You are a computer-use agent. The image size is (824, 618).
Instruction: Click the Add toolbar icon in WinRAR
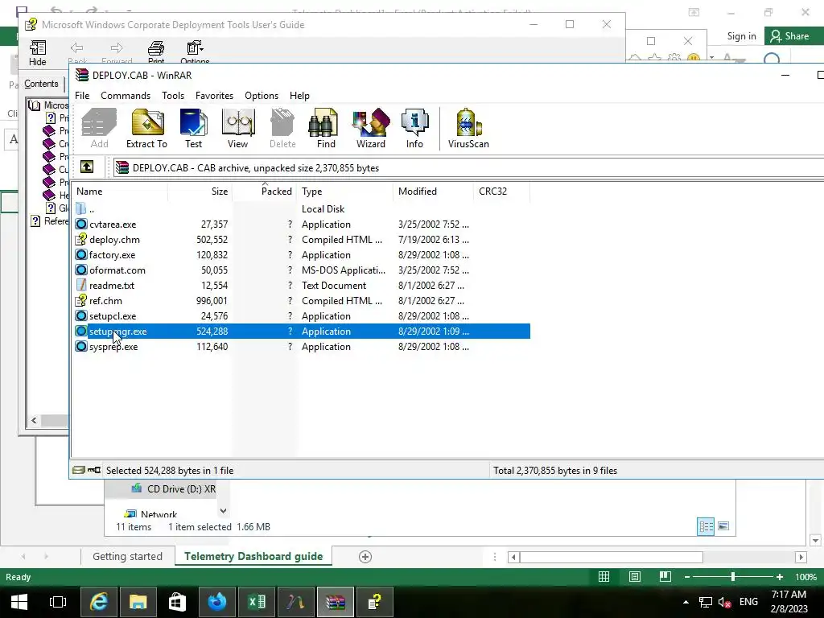pyautogui.click(x=99, y=128)
